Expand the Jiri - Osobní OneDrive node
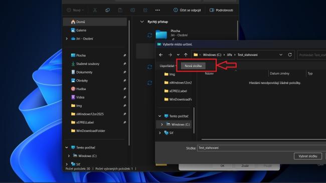Screen dimensions: 326x183 [67, 38]
